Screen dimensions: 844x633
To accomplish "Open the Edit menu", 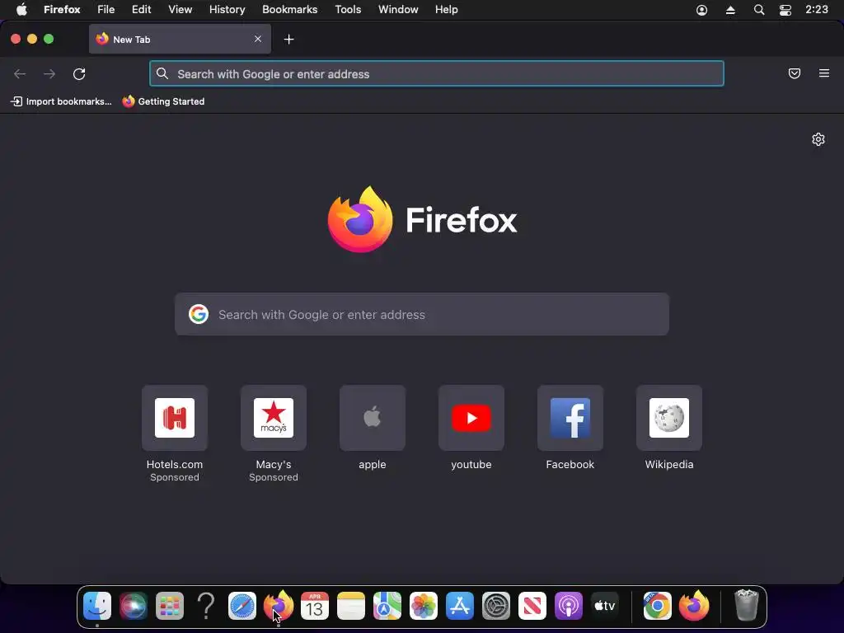I will coord(142,10).
